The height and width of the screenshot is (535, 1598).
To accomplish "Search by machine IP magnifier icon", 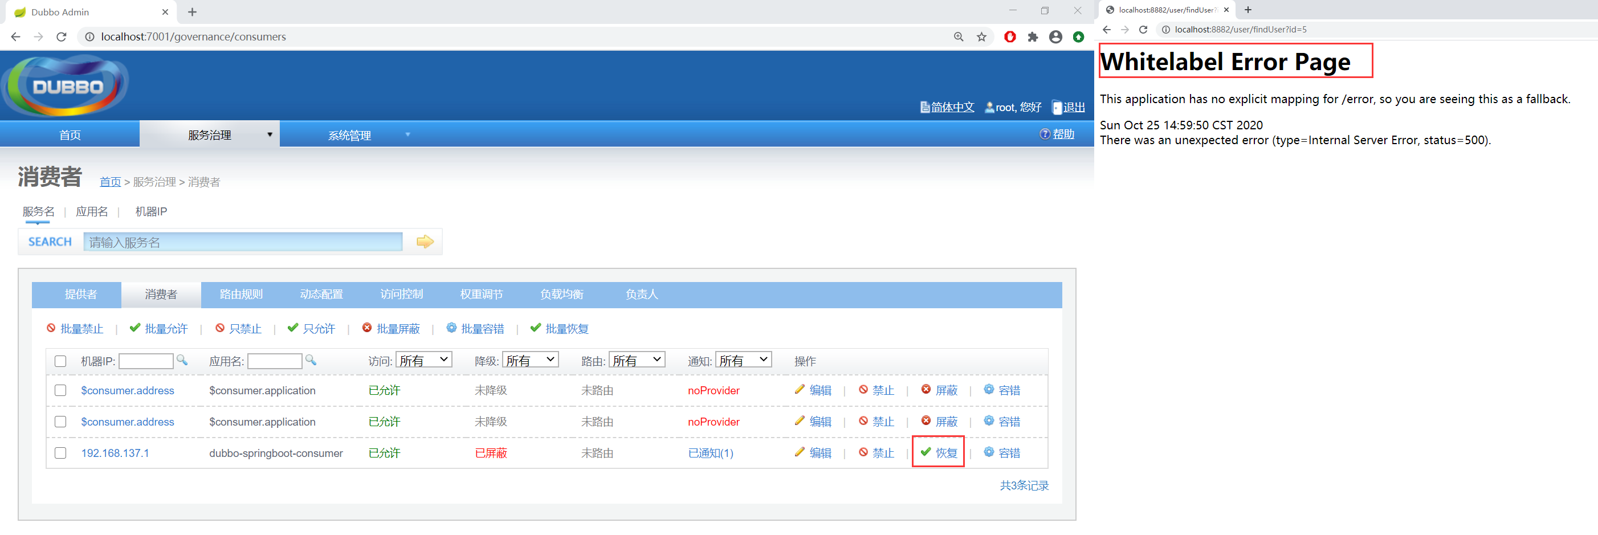I will coord(182,360).
